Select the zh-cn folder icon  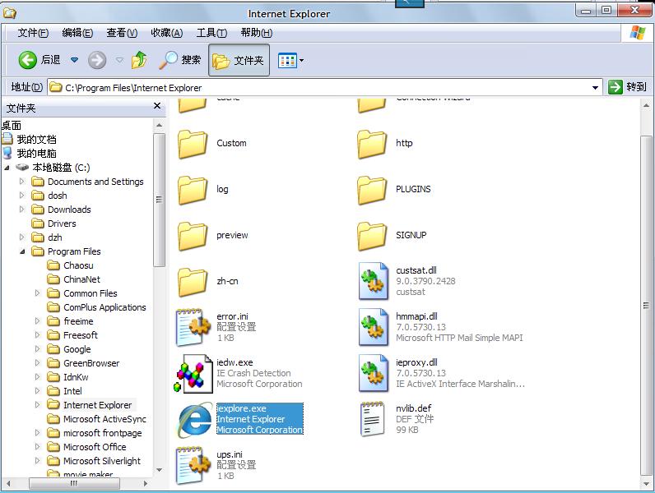point(193,282)
